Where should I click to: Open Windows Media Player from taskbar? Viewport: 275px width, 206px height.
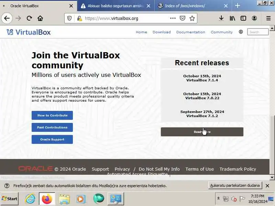(x=81, y=199)
